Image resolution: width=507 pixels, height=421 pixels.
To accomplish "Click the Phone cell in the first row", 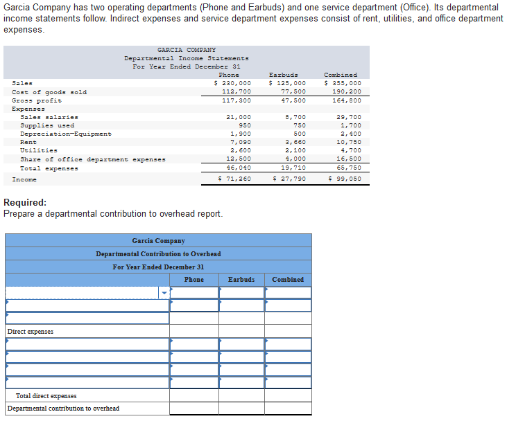I will pyautogui.click(x=194, y=293).
